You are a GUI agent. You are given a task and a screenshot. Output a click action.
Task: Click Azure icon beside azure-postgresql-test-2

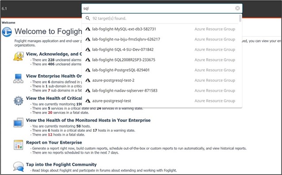coord(88,80)
